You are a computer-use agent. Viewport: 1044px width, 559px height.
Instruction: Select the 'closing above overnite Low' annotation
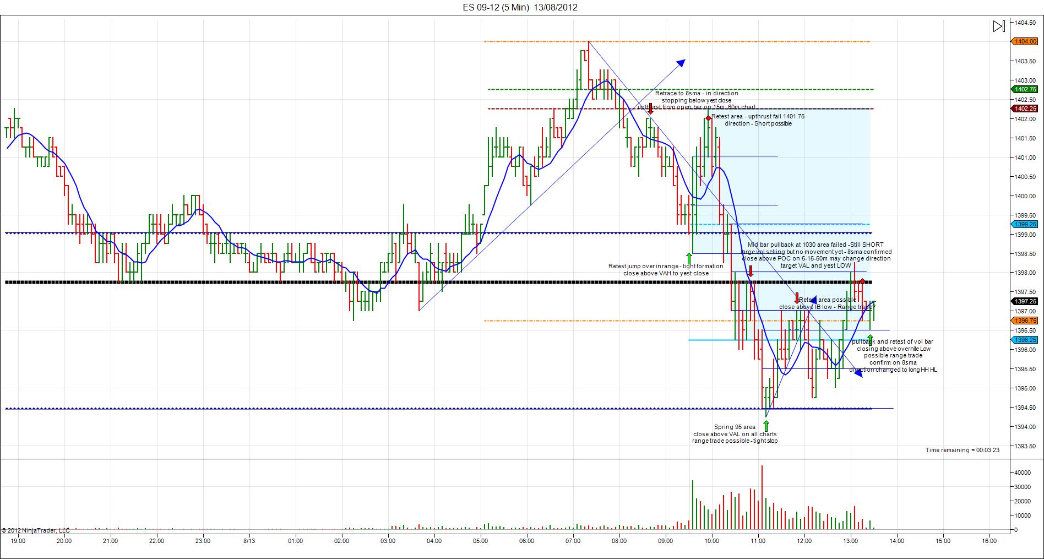894,349
